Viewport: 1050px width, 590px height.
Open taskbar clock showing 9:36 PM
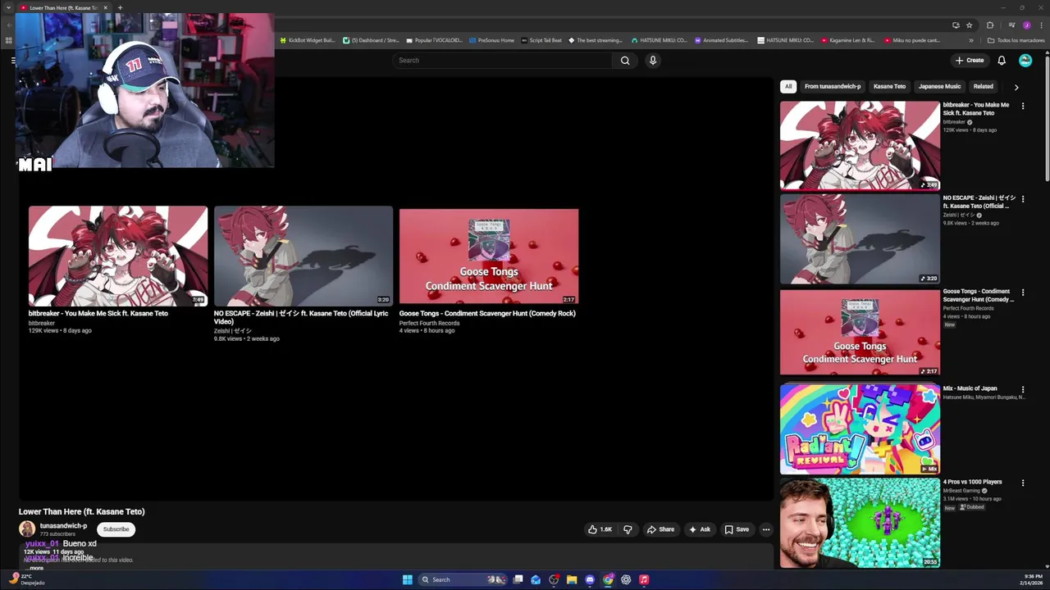point(1032,579)
